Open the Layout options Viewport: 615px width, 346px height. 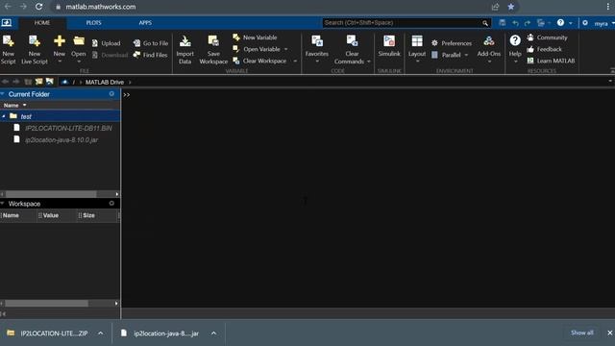coord(417,49)
